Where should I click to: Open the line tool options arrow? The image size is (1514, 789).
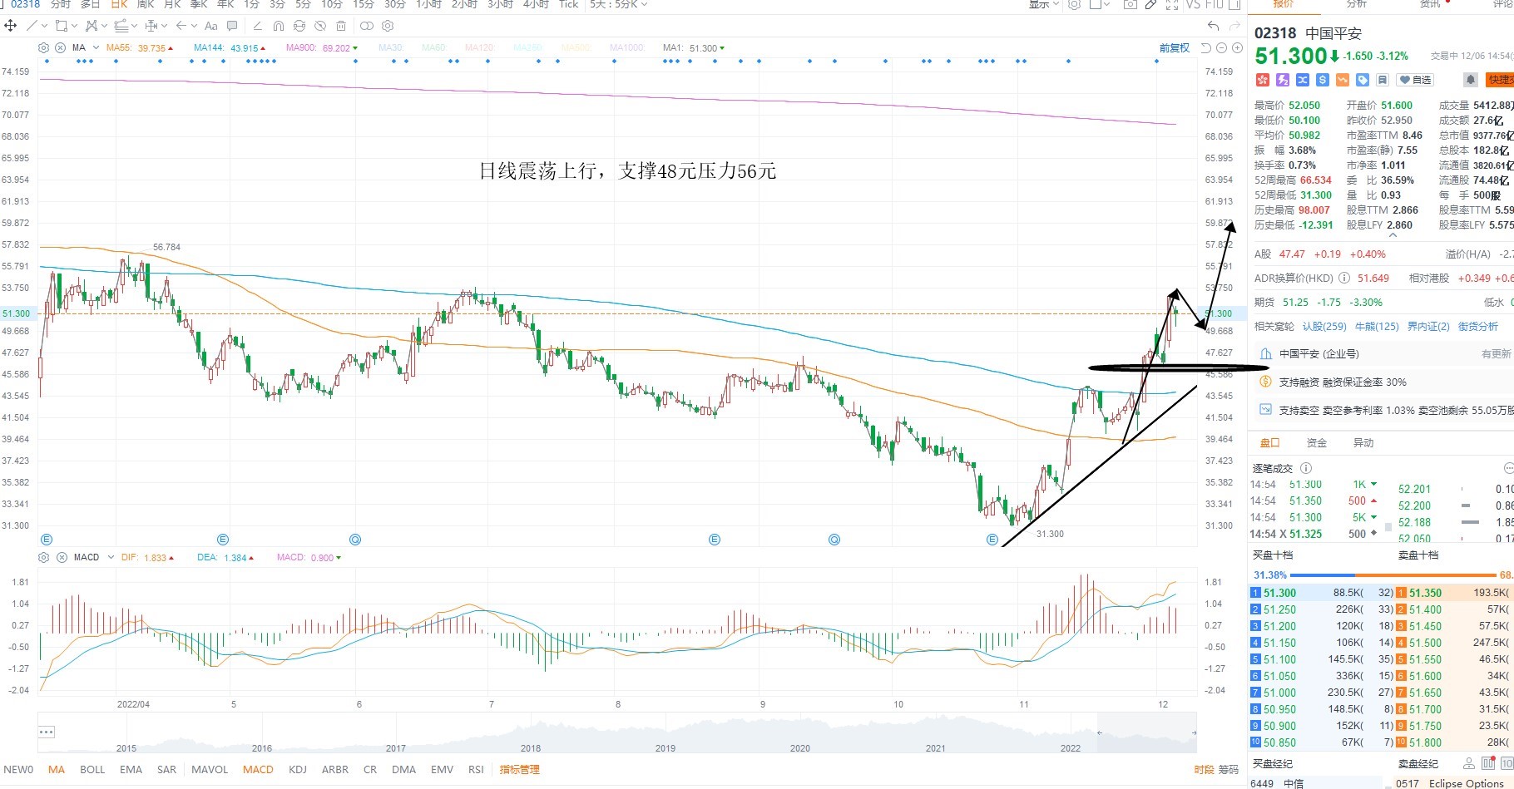[x=45, y=26]
